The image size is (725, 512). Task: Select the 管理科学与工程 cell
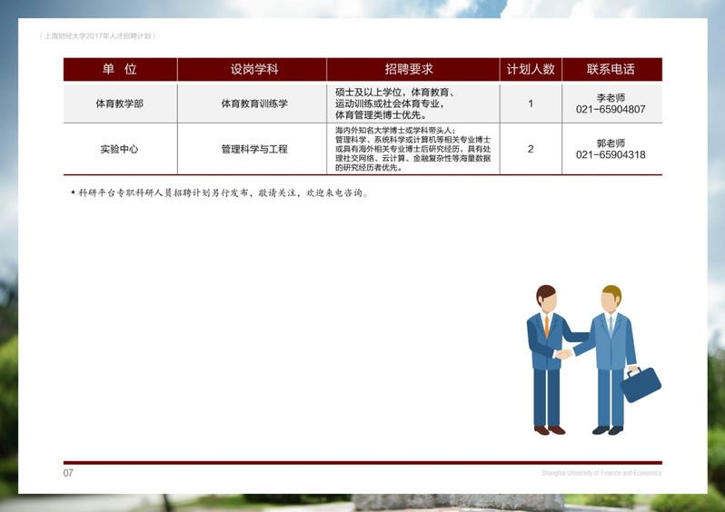253,149
